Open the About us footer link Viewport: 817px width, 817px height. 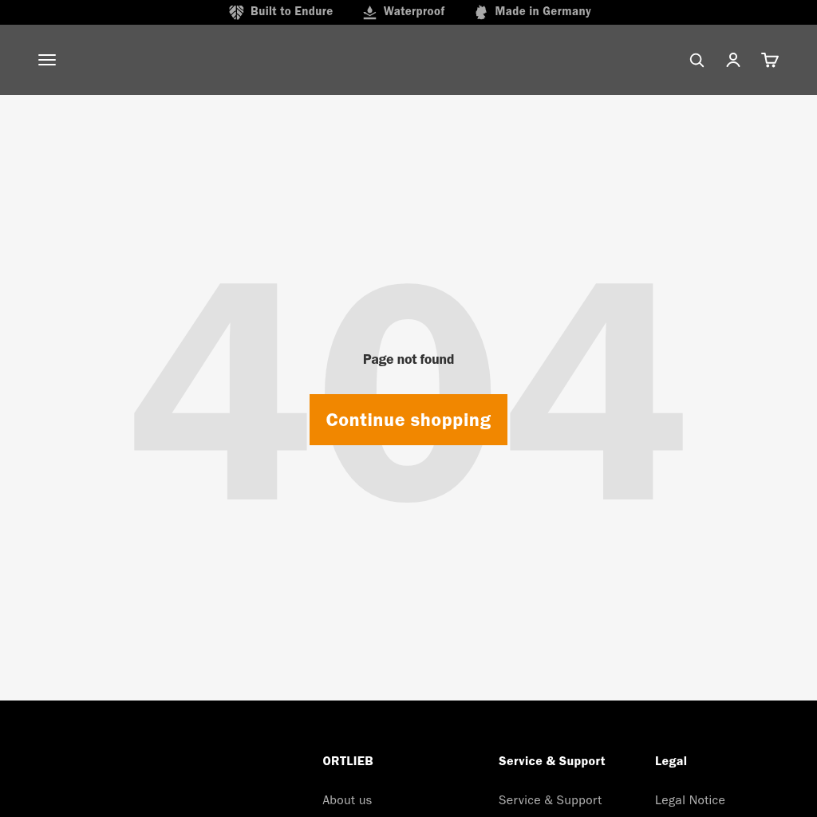coord(347,799)
